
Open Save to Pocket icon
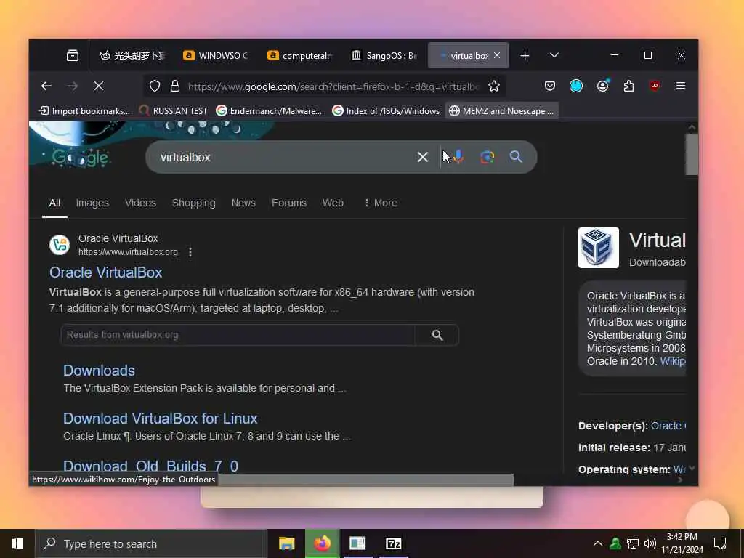[x=550, y=86]
